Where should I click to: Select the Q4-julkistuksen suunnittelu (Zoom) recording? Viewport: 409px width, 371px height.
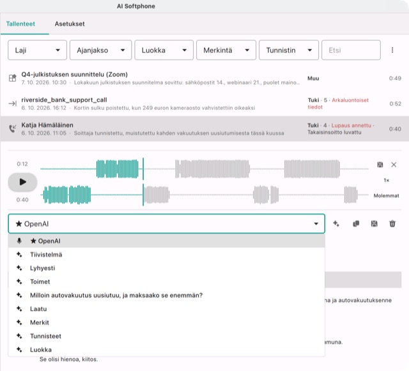coord(204,78)
